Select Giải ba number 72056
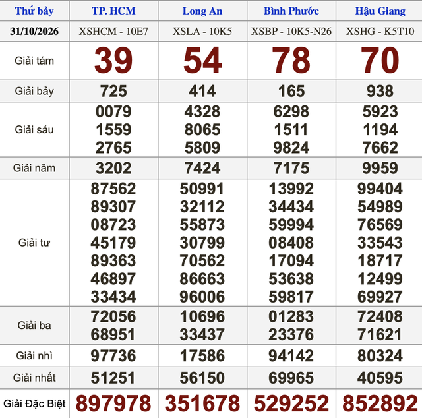The image size is (422, 418). coord(113,316)
